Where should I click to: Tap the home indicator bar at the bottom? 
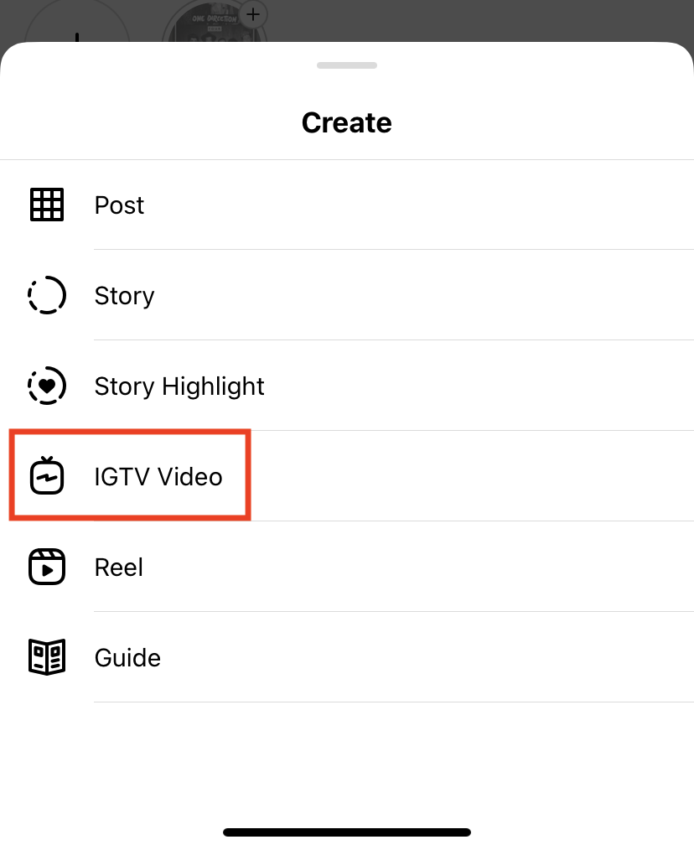tap(347, 832)
